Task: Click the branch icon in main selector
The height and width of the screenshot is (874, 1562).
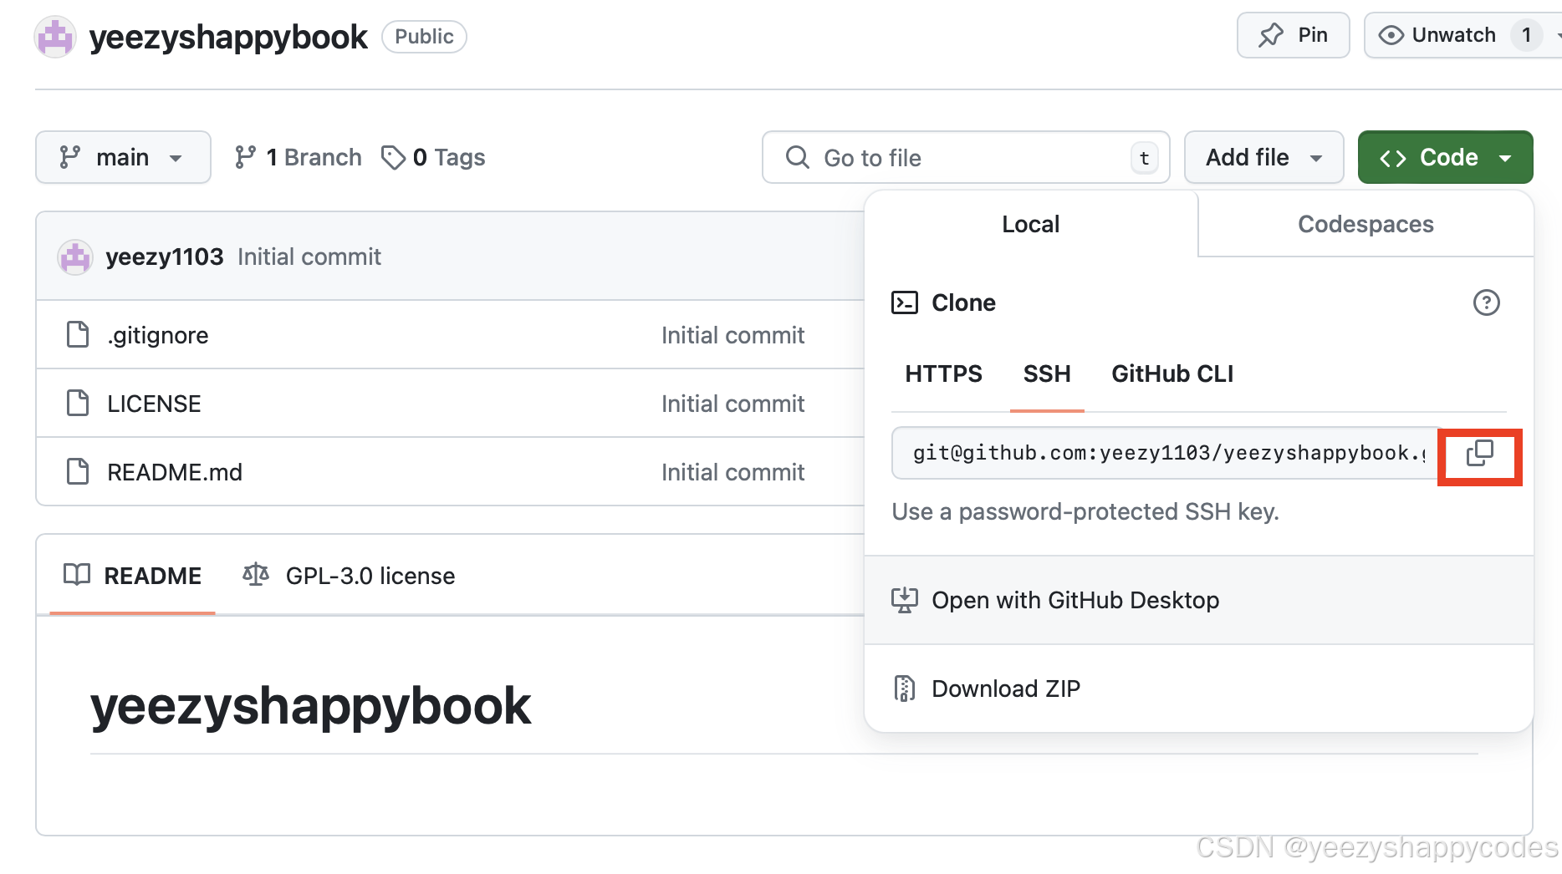Action: pos(70,157)
